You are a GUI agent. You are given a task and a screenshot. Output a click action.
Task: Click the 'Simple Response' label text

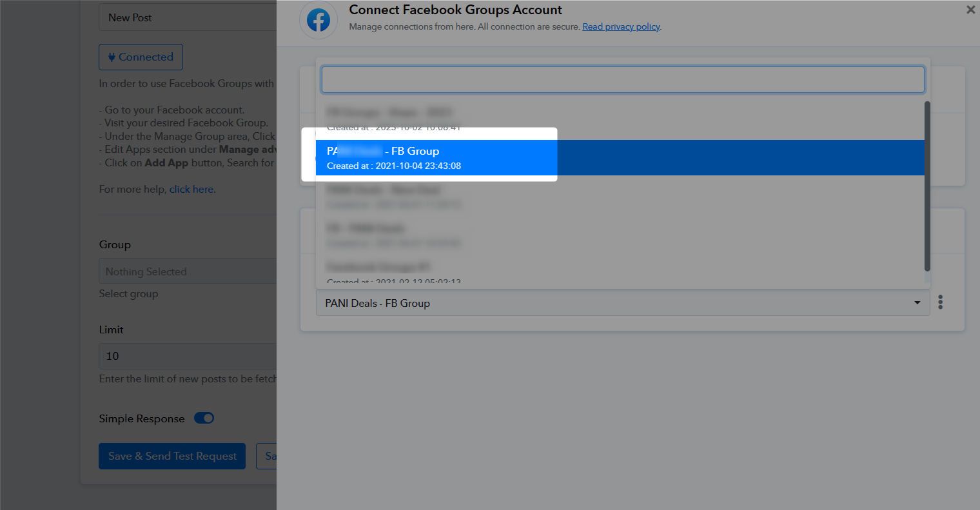[x=142, y=418]
